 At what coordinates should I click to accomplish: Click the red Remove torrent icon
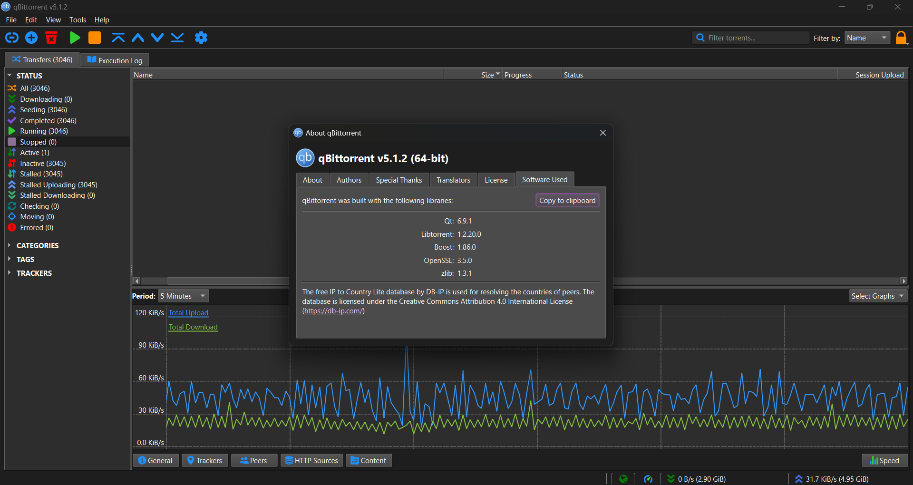coord(51,38)
